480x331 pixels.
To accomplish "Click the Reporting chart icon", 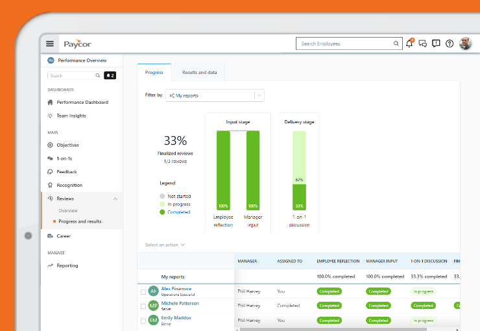I will 50,265.
